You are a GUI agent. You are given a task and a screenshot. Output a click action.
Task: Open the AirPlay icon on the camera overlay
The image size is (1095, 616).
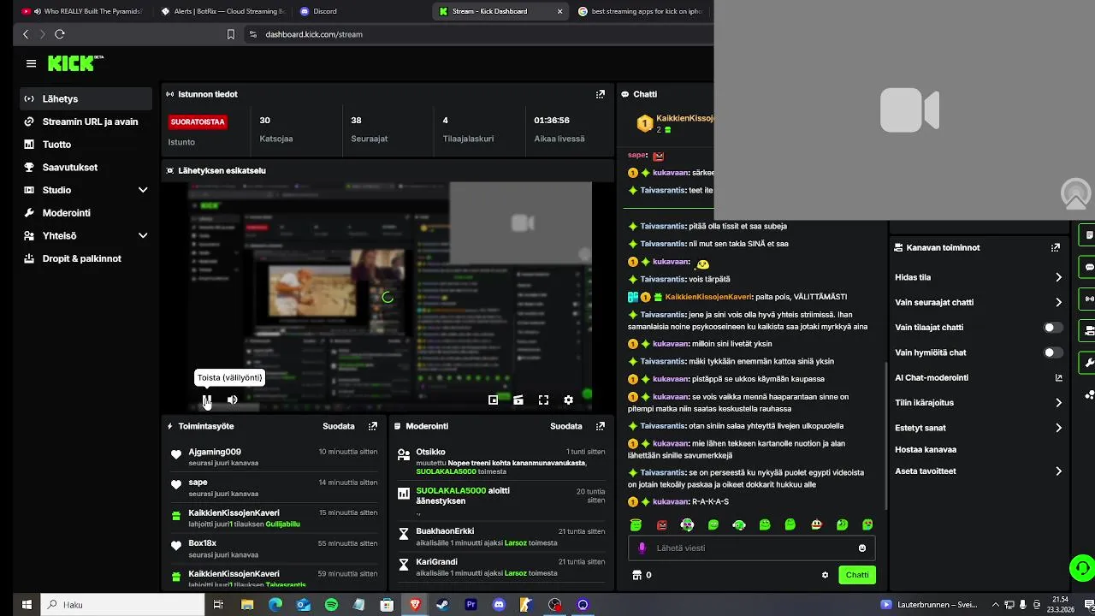[1075, 194]
